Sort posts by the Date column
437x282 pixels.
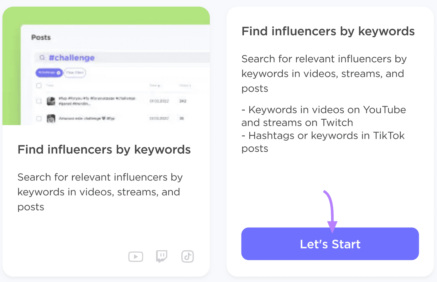(x=155, y=85)
